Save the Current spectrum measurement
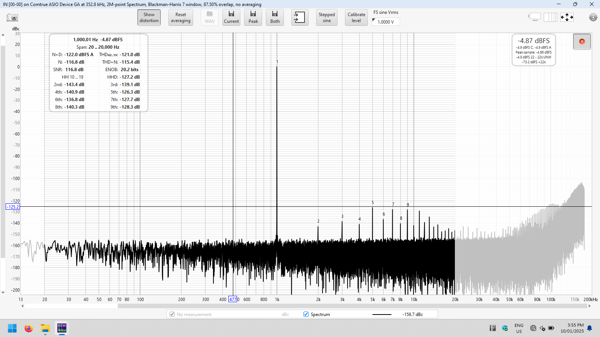Screen dimensions: 600x337 click(231, 18)
